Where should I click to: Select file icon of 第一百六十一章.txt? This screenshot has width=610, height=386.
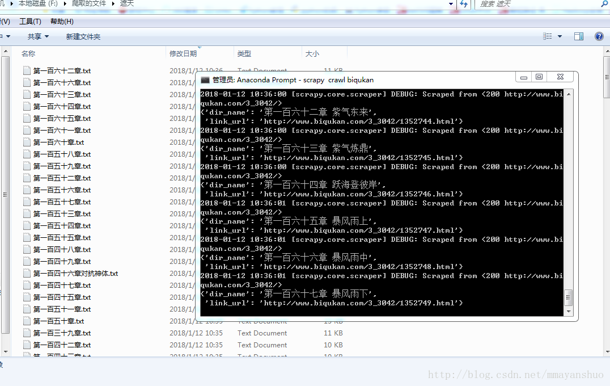click(x=27, y=131)
